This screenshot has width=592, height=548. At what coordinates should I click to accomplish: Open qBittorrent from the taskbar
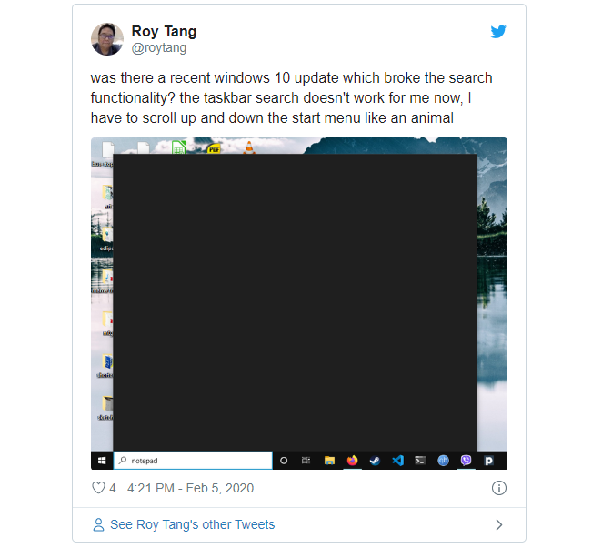click(x=443, y=461)
